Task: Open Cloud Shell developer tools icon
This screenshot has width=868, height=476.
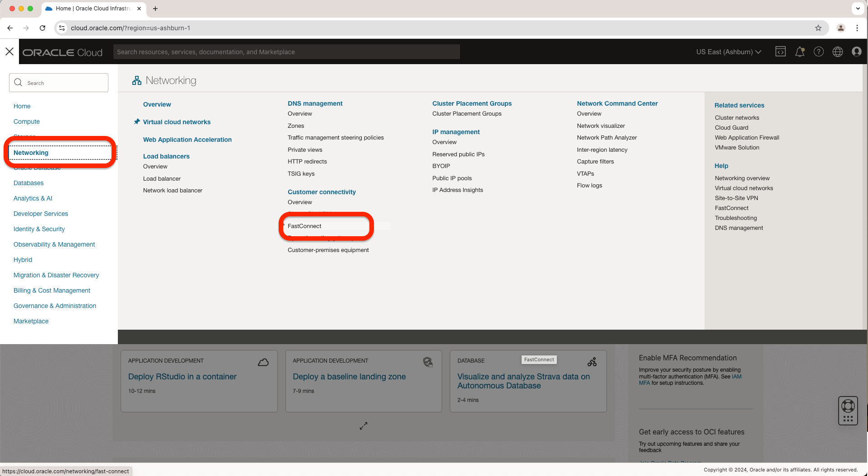Action: pyautogui.click(x=780, y=51)
